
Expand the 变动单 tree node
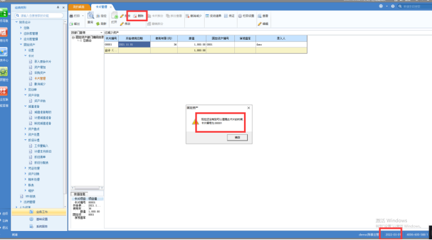[x=25, y=89]
